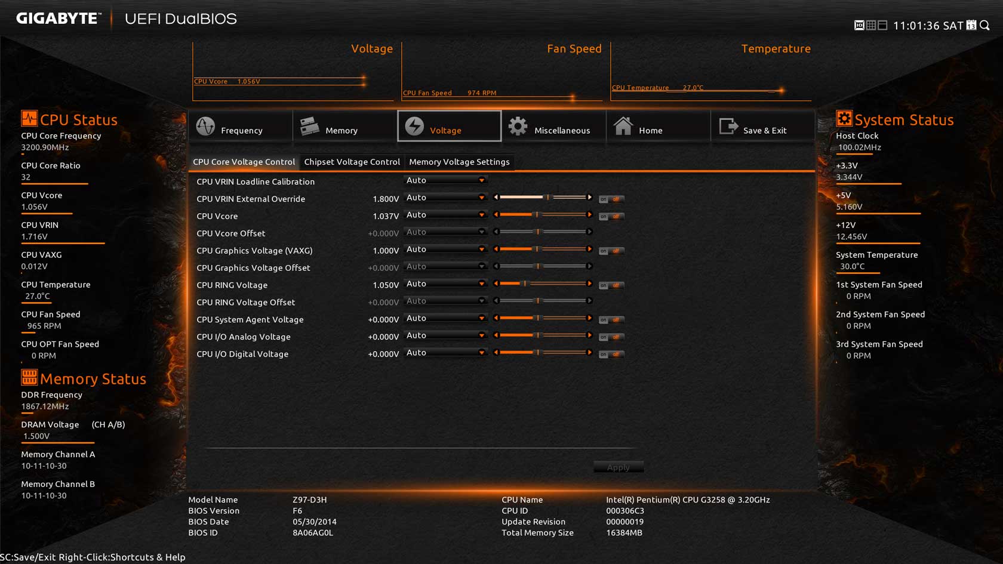Click the grid layout view icon
The image size is (1003, 564).
(x=871, y=25)
